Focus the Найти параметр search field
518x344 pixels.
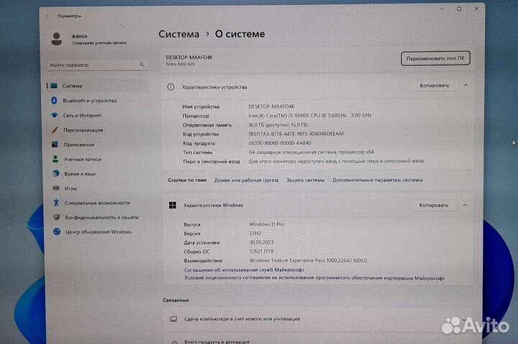(x=97, y=65)
